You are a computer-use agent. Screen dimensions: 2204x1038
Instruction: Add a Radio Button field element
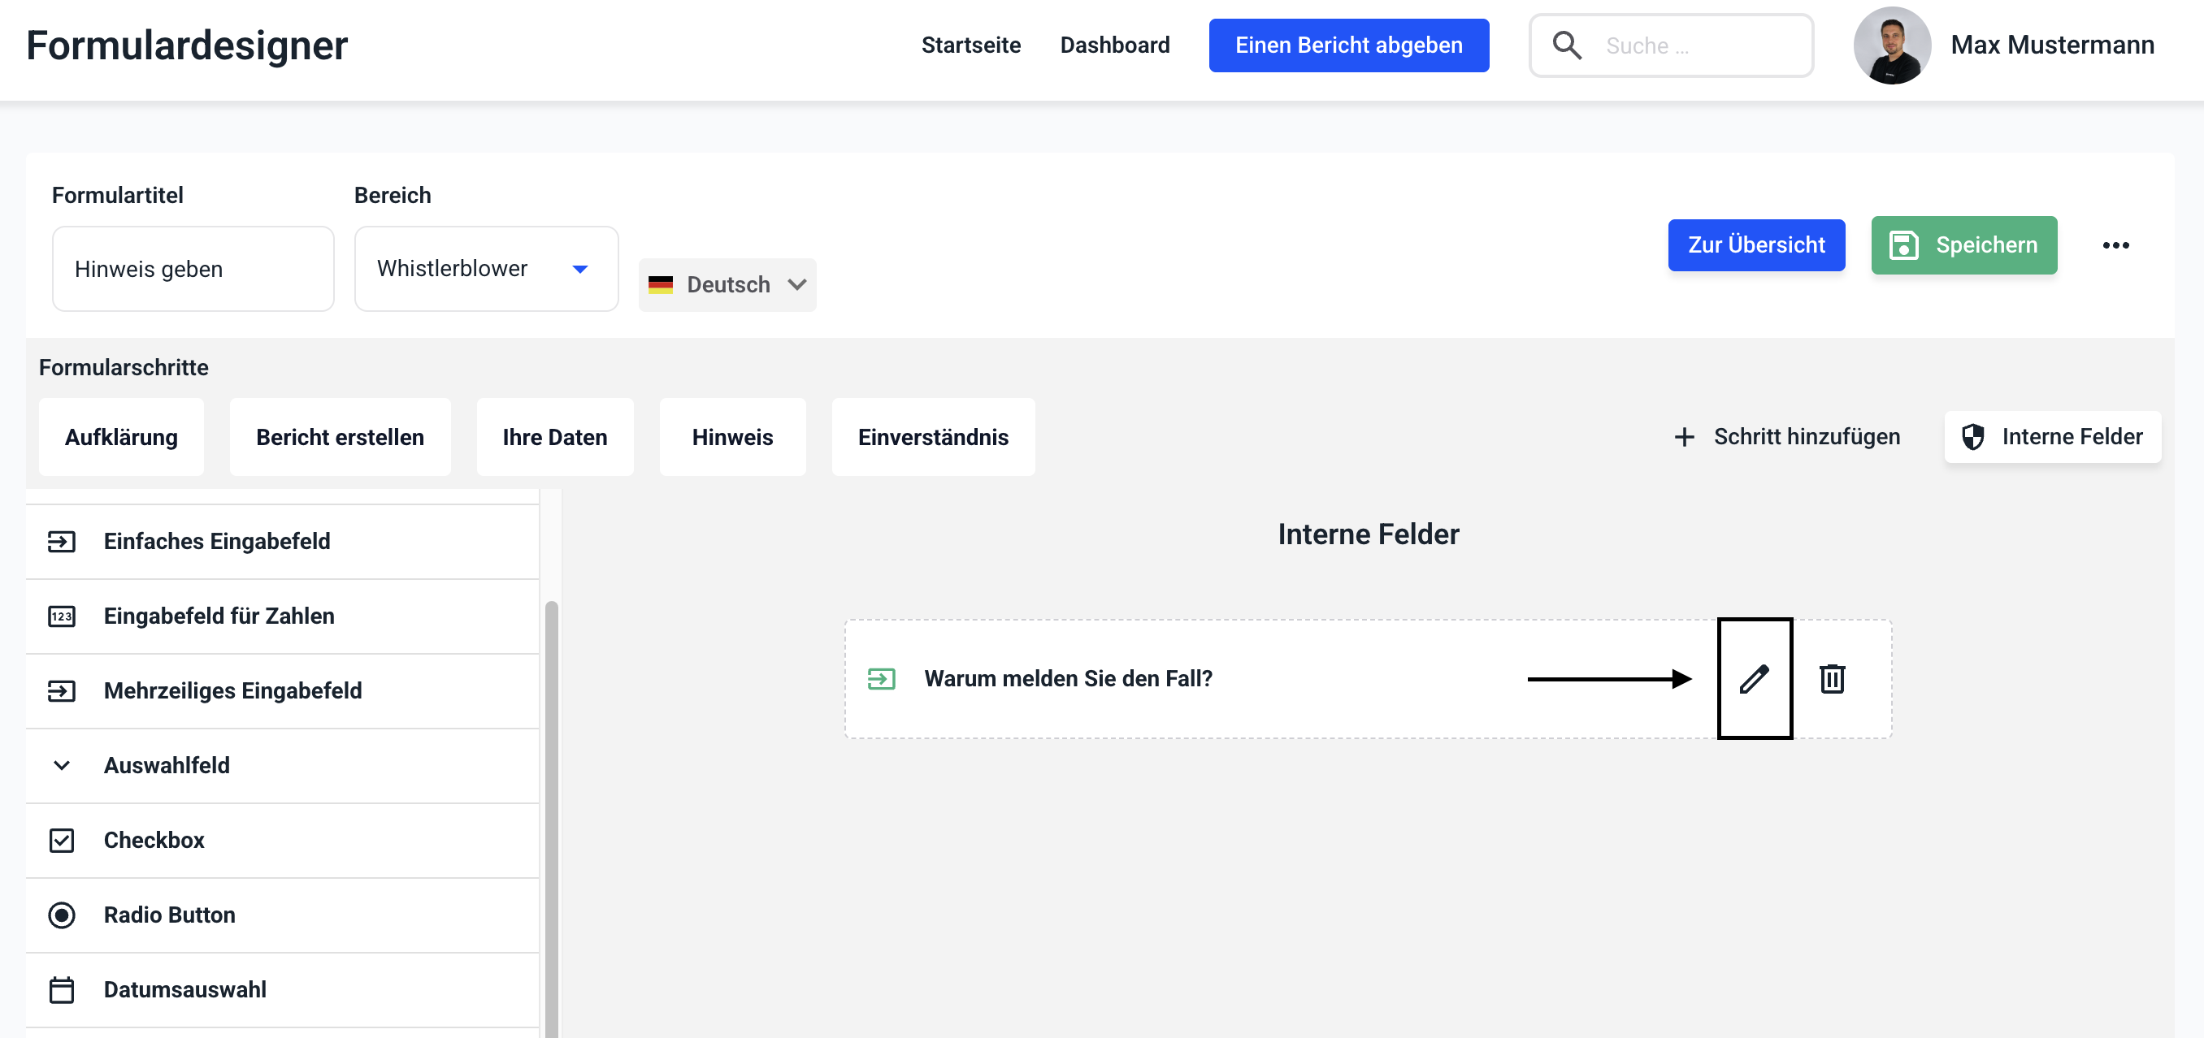point(169,915)
